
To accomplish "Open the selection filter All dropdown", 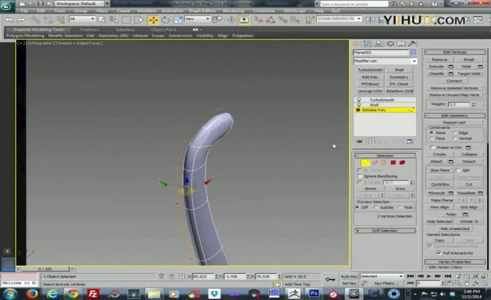I will click(x=82, y=19).
